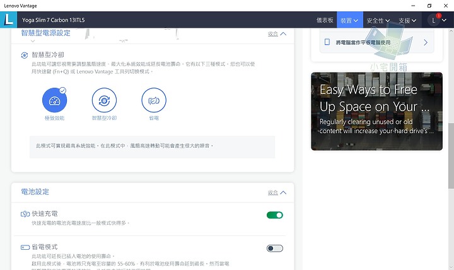The width and height of the screenshot is (454, 270).
Task: Click the gear icon beside 智慧型冷卻 heading
Action: click(x=25, y=55)
